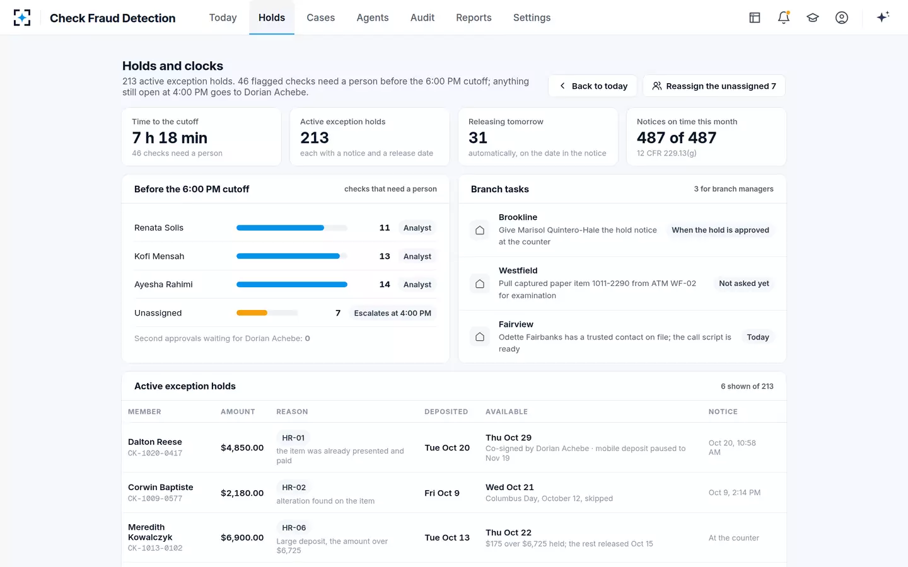Image resolution: width=908 pixels, height=567 pixels.
Task: View the Reports tab
Action: tap(474, 18)
